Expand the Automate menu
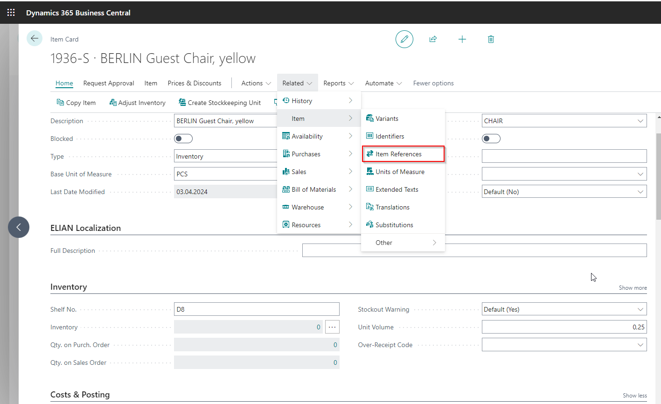The width and height of the screenshot is (661, 404). pos(383,83)
